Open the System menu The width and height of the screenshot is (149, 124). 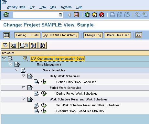[66, 7]
